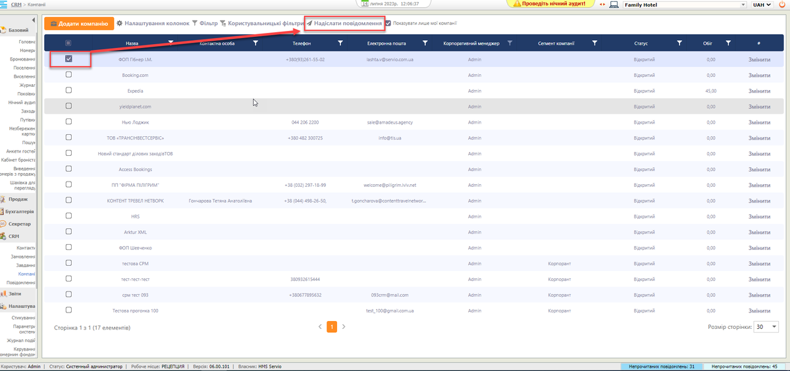Click Змінити for the Expedia row
This screenshot has height=371, width=790.
(758, 90)
